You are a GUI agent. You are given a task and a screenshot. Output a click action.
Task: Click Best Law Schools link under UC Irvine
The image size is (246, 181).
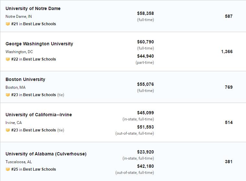(40, 130)
